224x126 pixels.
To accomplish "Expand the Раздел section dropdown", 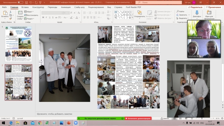I will pyautogui.click(x=29, y=18).
